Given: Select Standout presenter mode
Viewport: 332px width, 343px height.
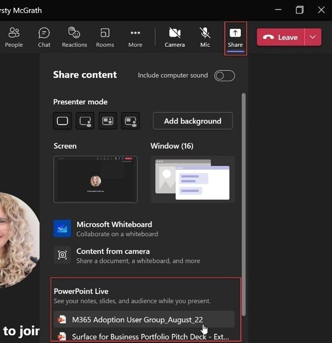Looking at the screenshot, I should [x=85, y=121].
